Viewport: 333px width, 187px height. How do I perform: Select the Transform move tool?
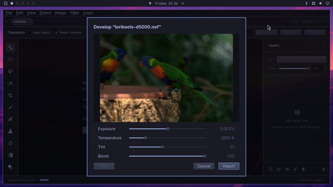click(10, 48)
